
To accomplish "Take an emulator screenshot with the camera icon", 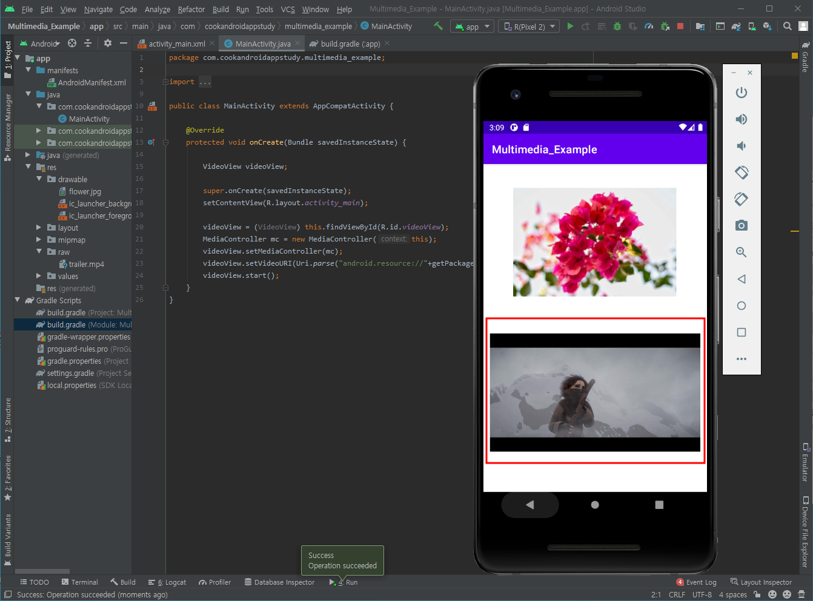I will click(x=742, y=226).
